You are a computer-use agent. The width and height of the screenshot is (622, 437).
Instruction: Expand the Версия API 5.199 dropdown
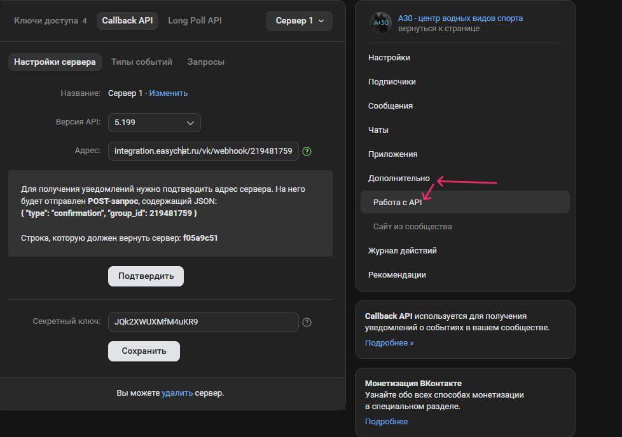point(154,123)
